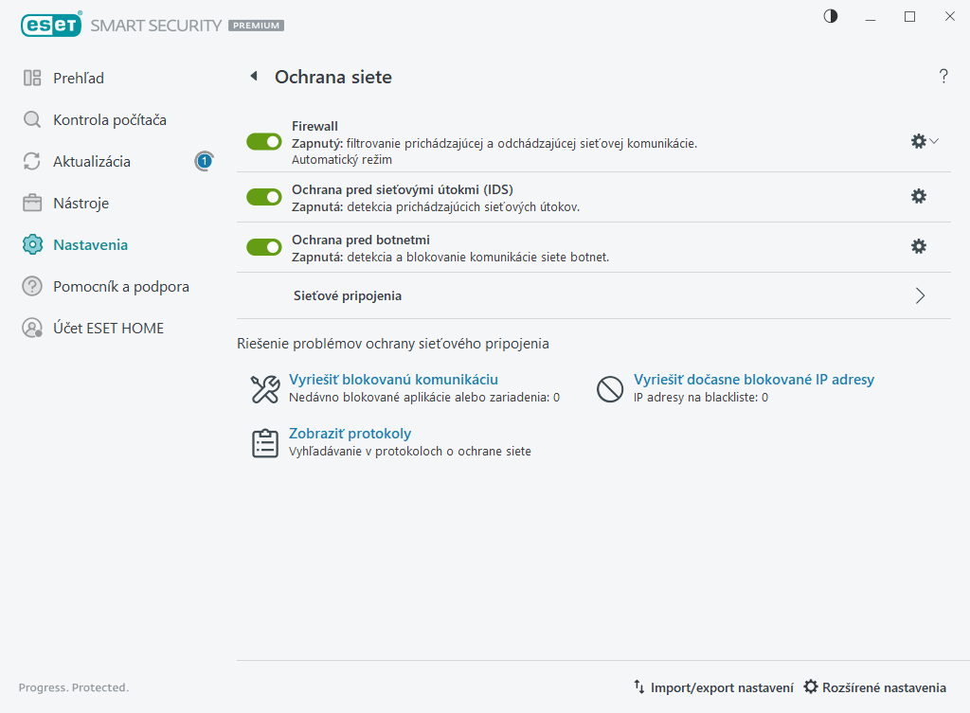
Task: Switch off Ochrana pred botnetmi toggle
Action: (264, 247)
